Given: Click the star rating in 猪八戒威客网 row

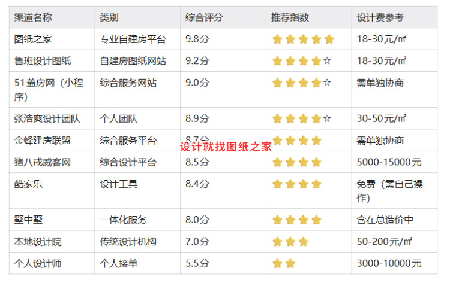Looking at the screenshot, I should 297,162.
